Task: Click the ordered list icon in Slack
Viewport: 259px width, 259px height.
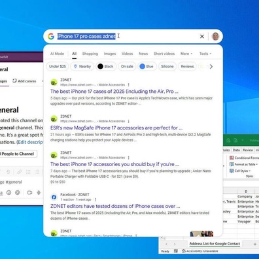Action: 28,172
